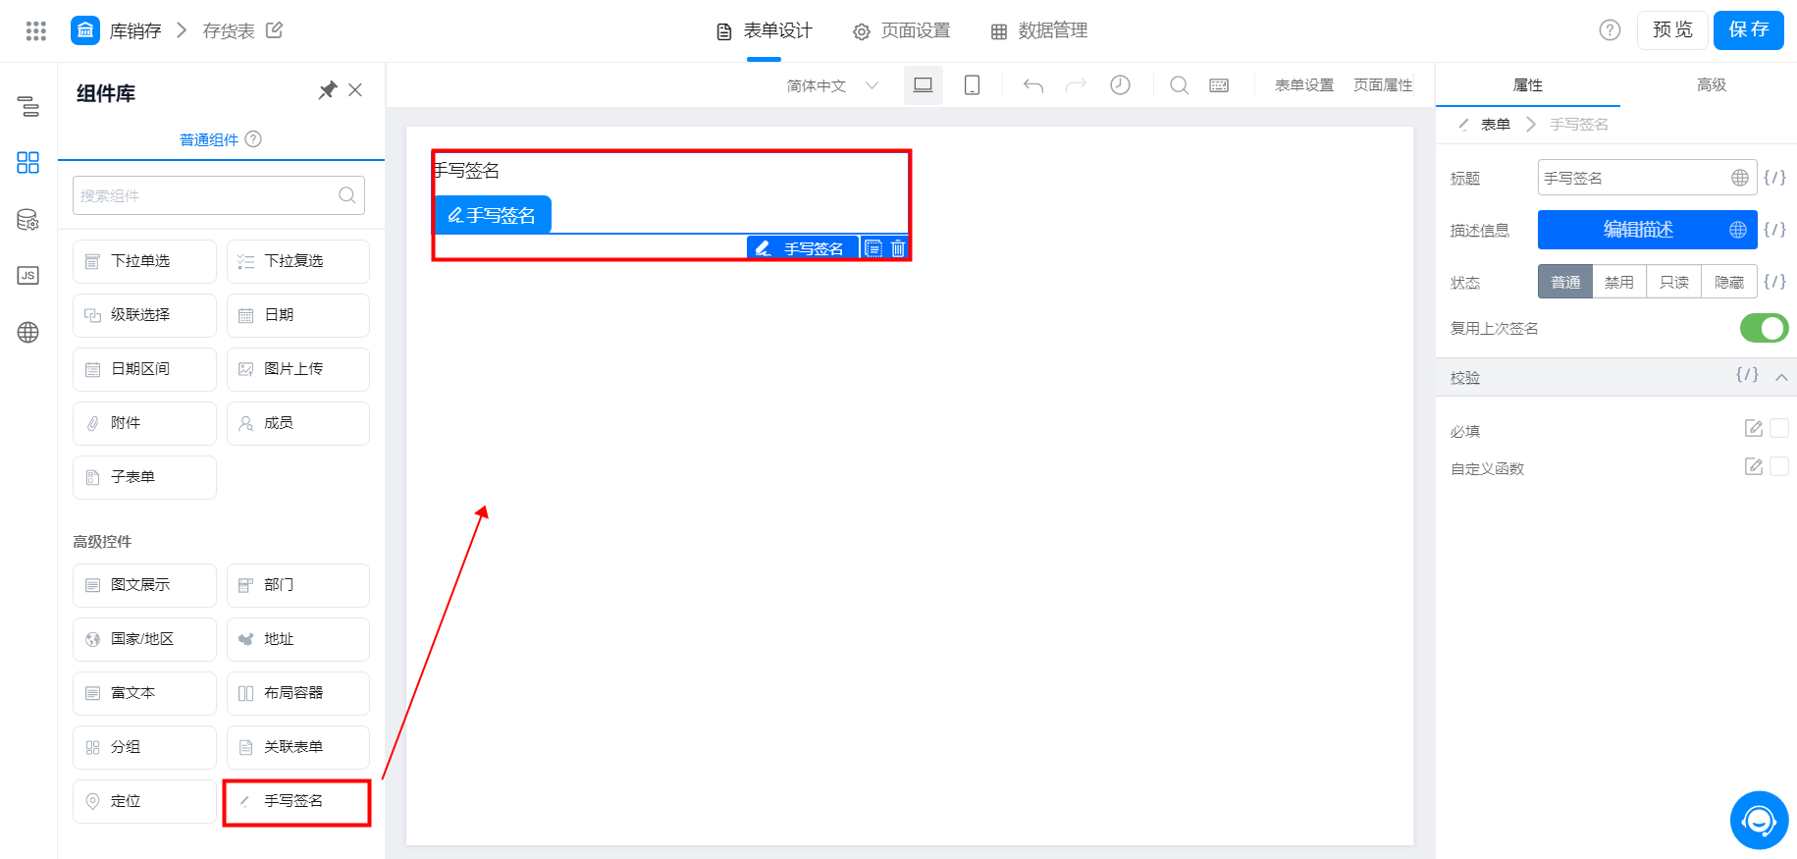This screenshot has height=859, width=1797.
Task: Focus the 搜索组件 search field
Action: click(x=219, y=195)
